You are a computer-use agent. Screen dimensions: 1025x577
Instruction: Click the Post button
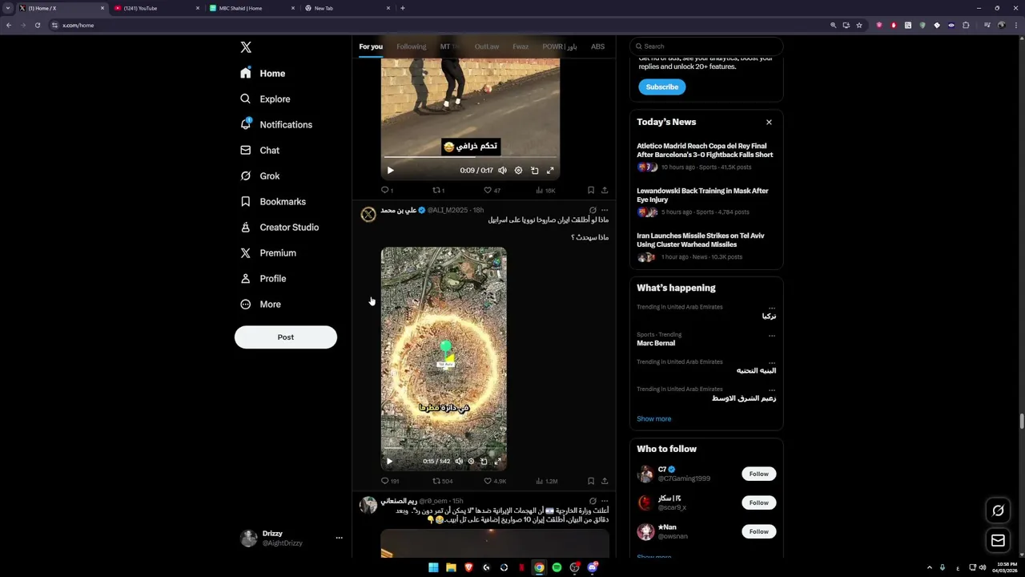point(286,337)
